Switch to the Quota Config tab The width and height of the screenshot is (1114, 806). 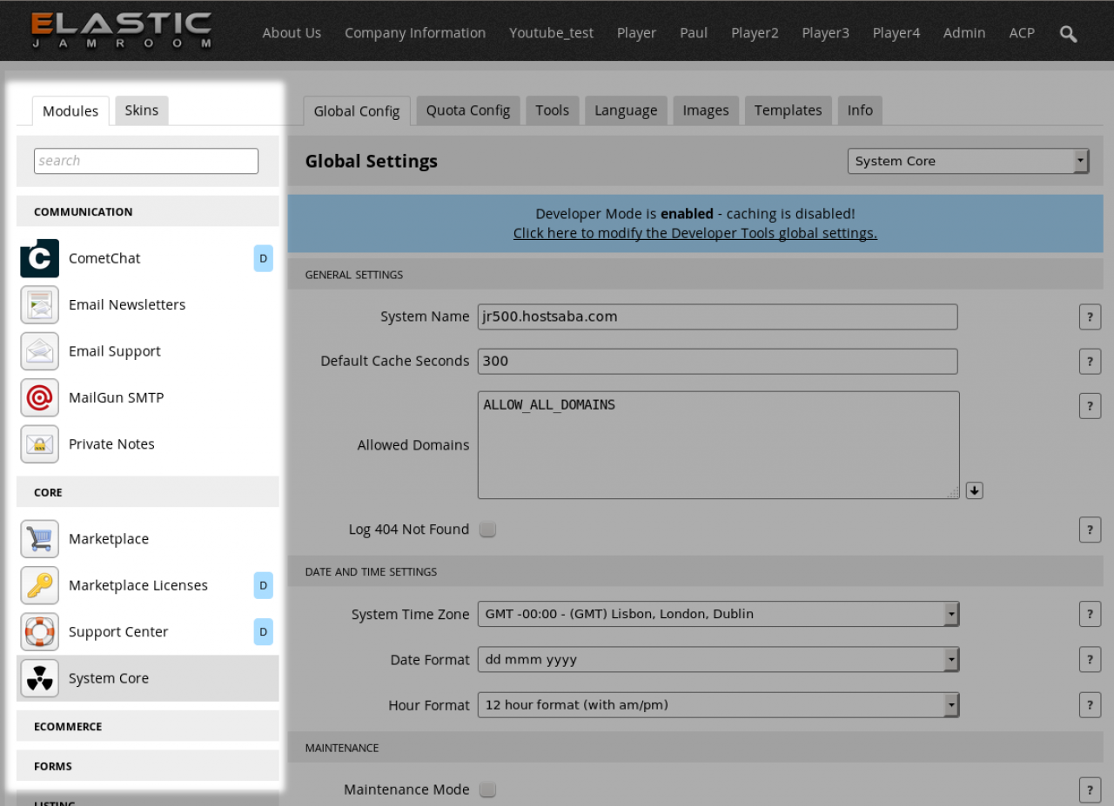[468, 110]
